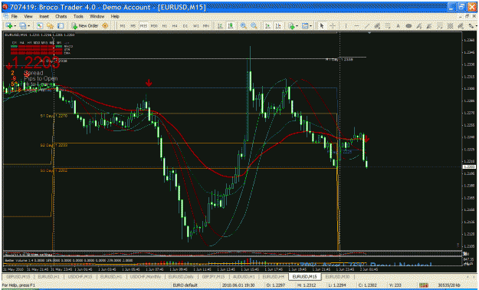This screenshot has width=479, height=290.
Task: Select the horizontal line tool
Action: point(356,26)
